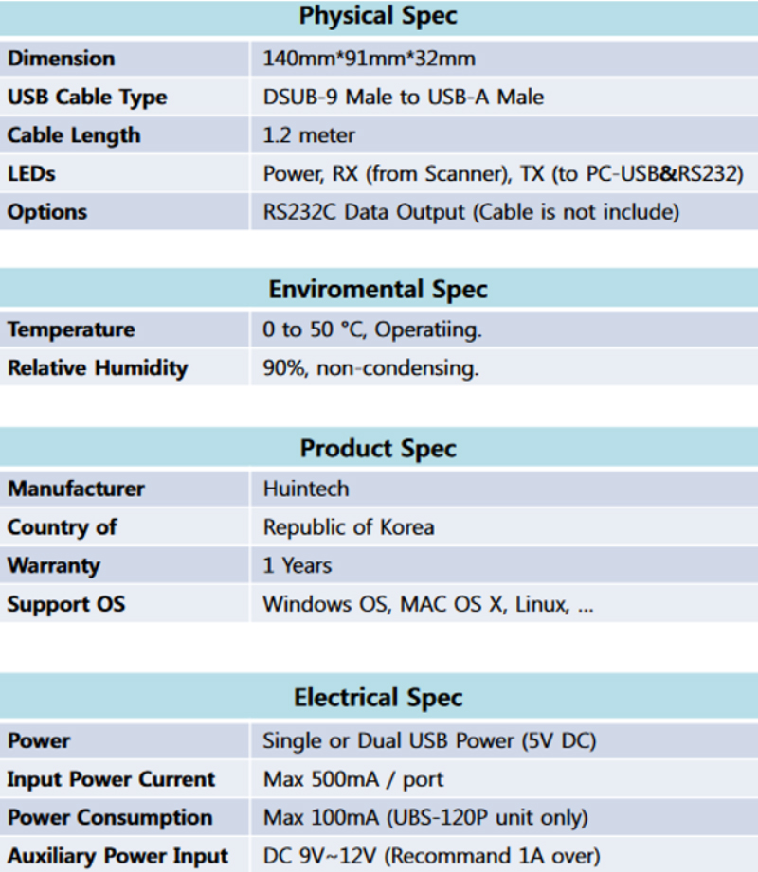Click the 140mm*91mm*32mm dimension value
The image size is (758, 872).
click(x=369, y=59)
